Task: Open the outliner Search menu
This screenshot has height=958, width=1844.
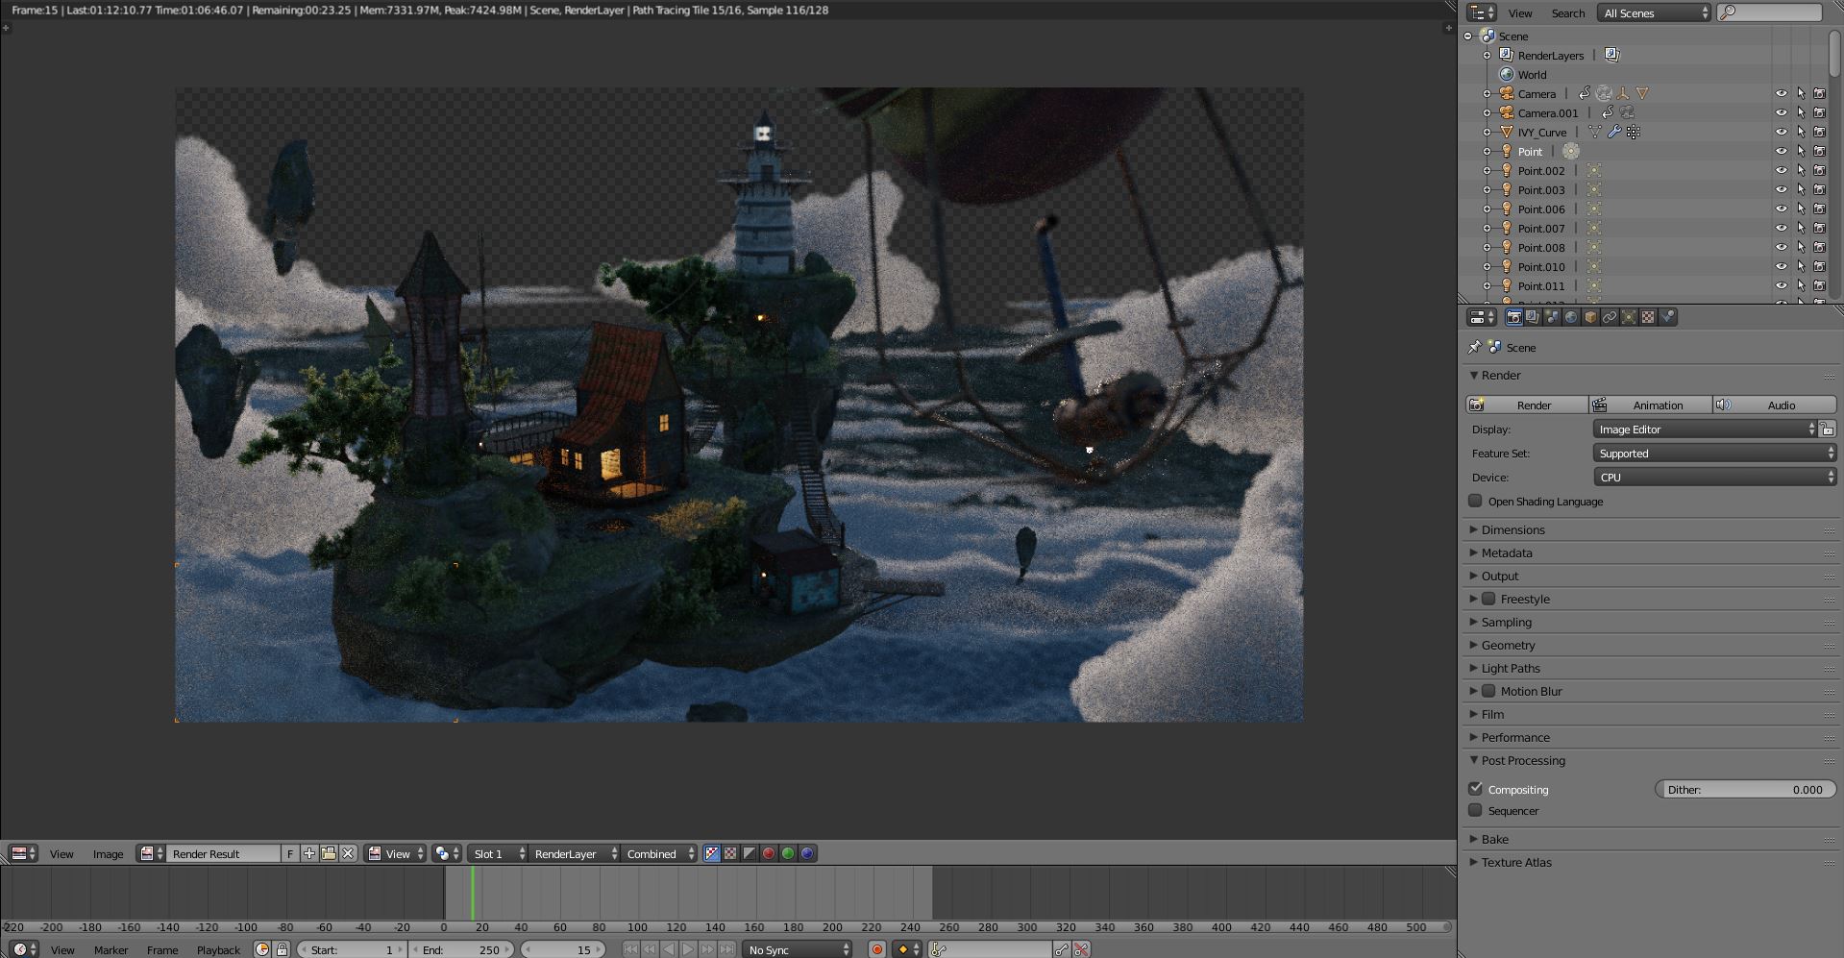Action: coord(1568,12)
